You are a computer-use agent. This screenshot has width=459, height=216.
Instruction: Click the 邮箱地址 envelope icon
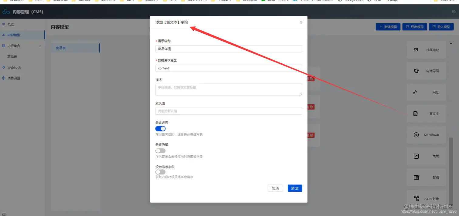[416, 50]
